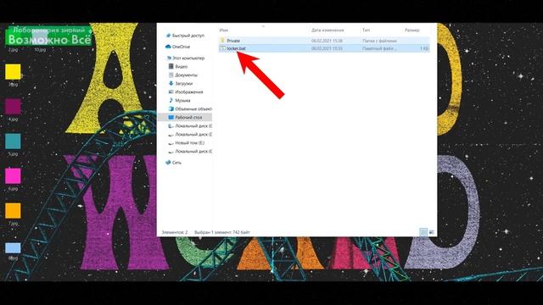The image size is (543, 305).
Task: Open the Изображения folder in sidebar
Action: click(186, 92)
